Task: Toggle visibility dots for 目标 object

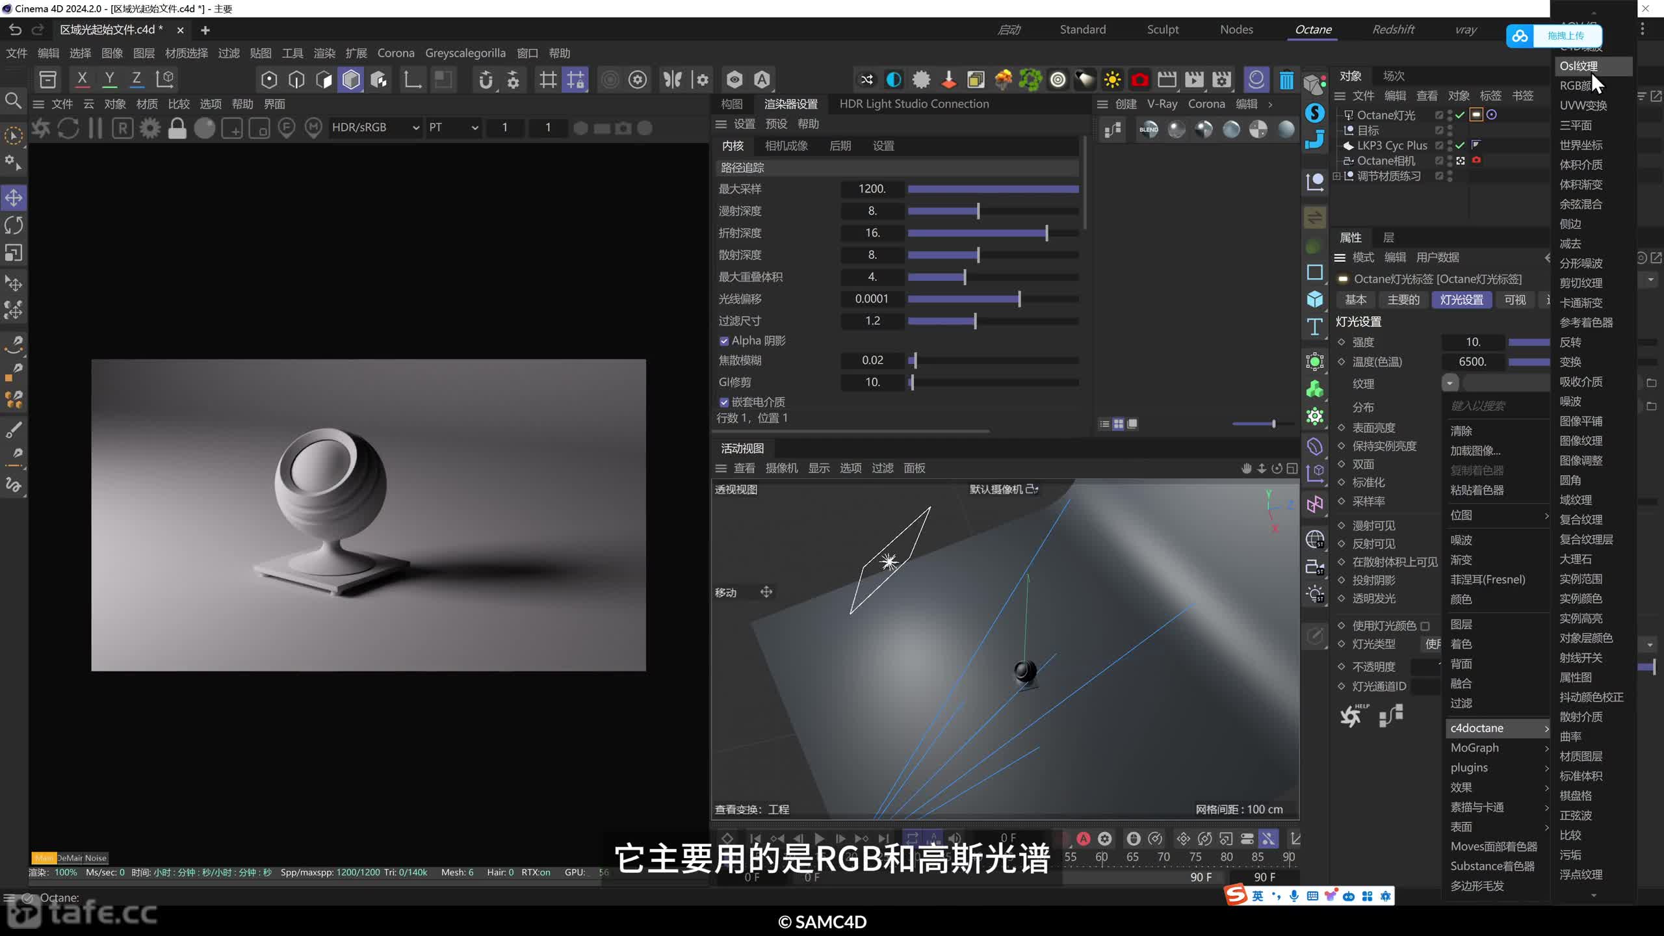Action: point(1450,130)
